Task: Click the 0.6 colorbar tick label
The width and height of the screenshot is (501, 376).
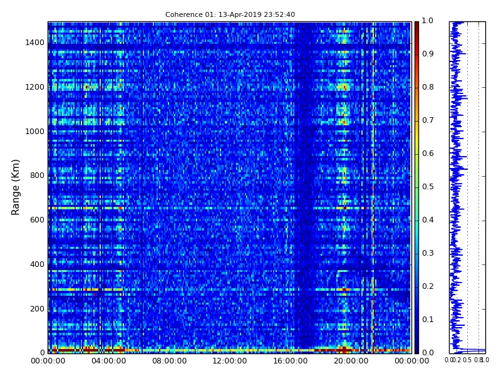Action: click(428, 154)
